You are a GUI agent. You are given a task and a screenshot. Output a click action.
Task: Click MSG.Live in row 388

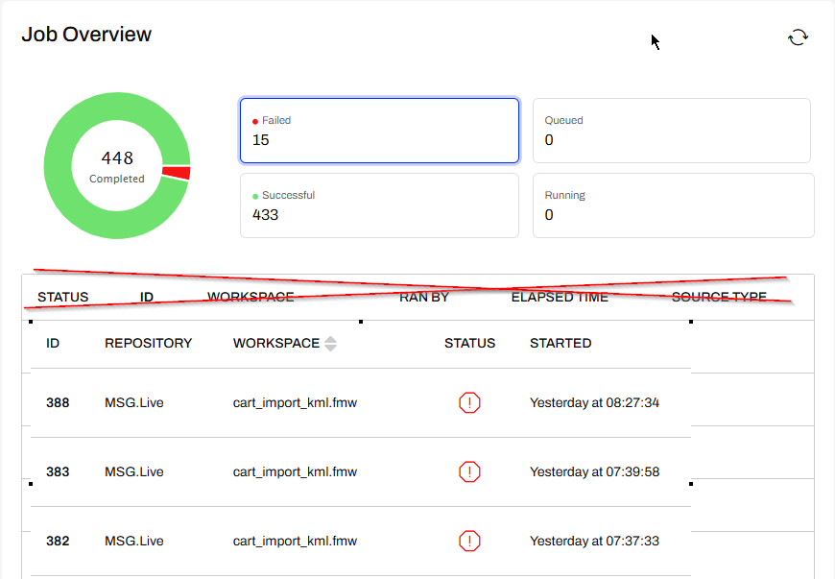(133, 402)
